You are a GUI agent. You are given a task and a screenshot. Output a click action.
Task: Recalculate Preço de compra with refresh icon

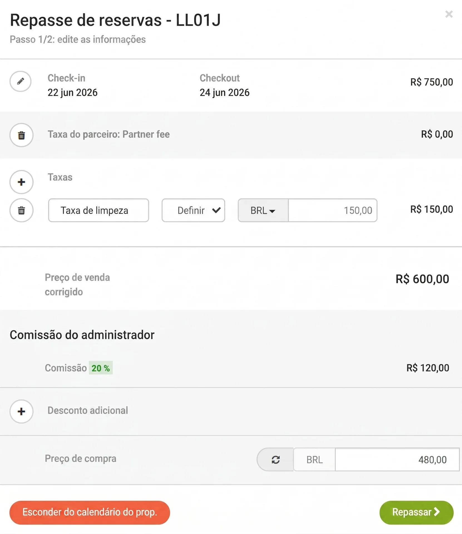[x=275, y=459]
